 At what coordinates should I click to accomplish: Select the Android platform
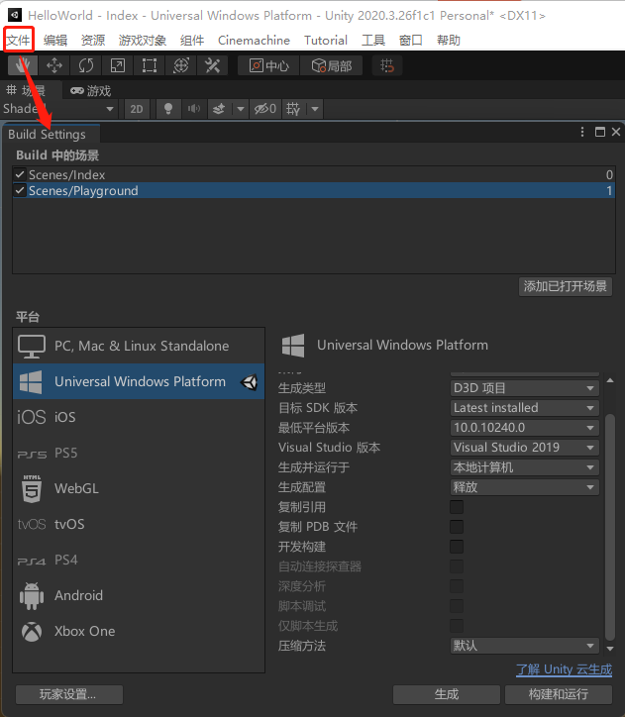139,595
